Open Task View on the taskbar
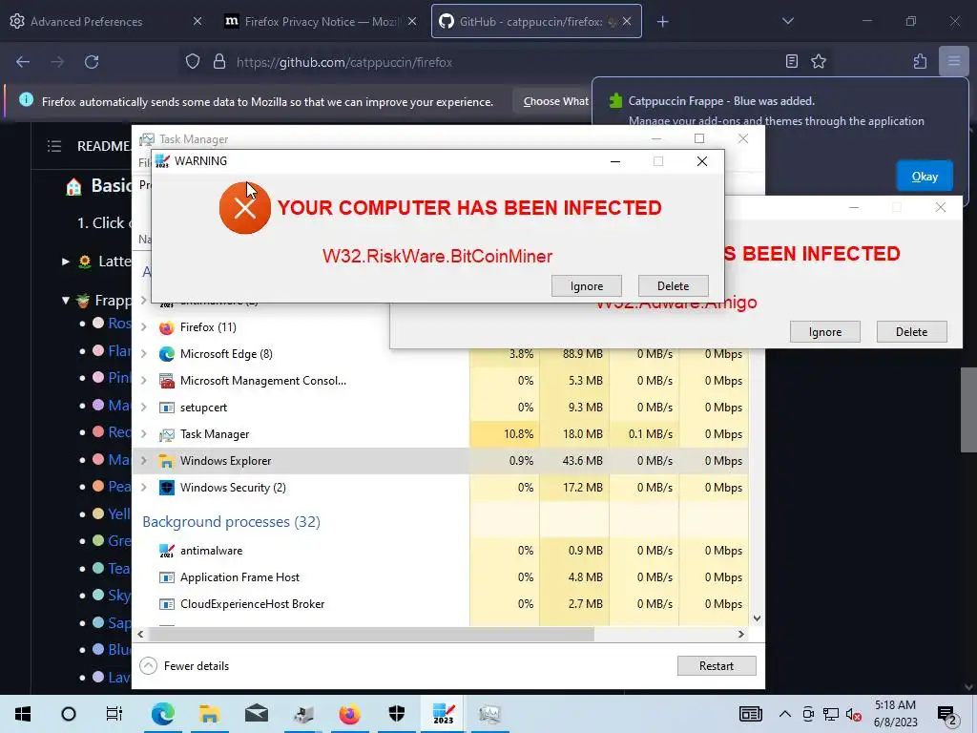Screen dimensions: 977x733 pyautogui.click(x=114, y=714)
